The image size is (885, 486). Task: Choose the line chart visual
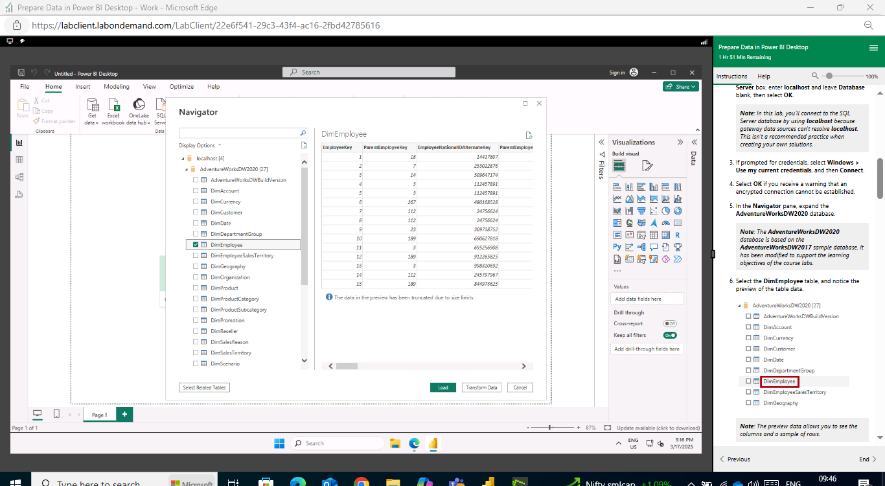pos(617,199)
